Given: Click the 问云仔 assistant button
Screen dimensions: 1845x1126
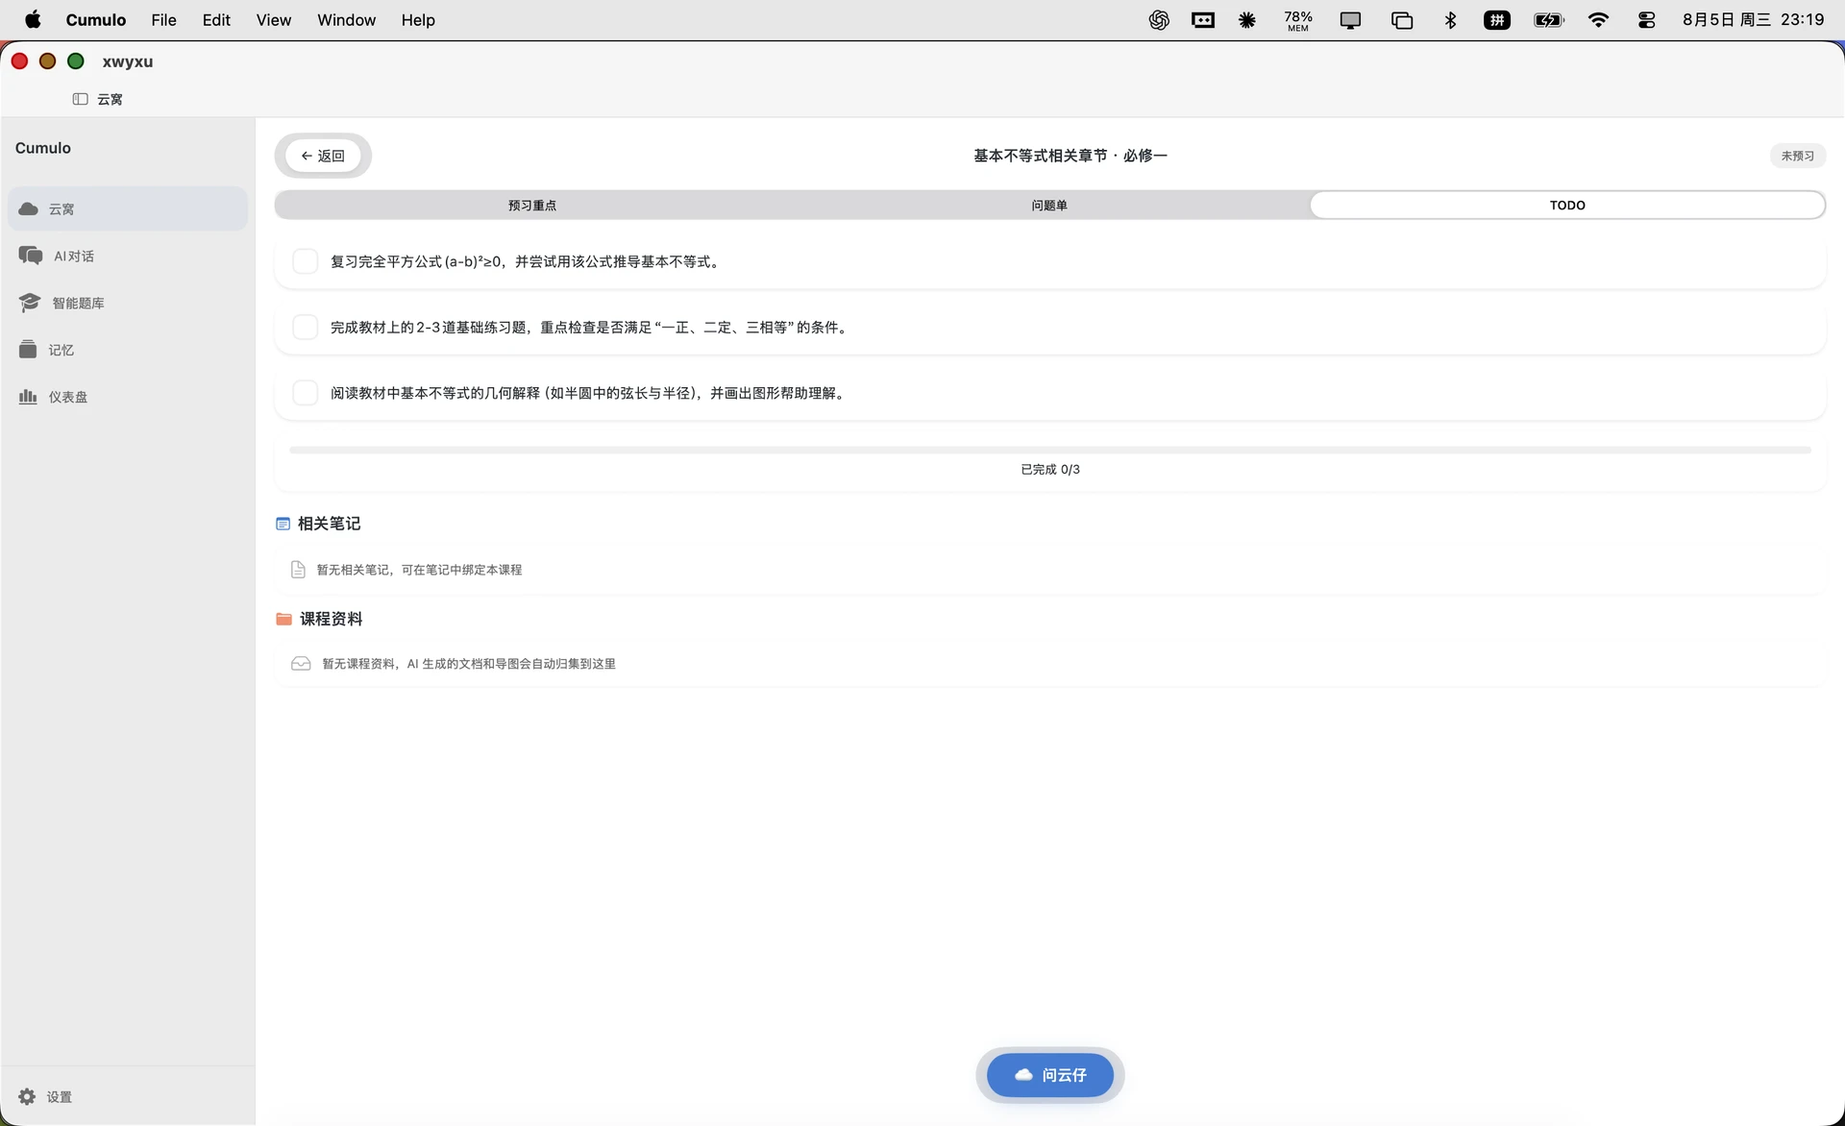Looking at the screenshot, I should click(x=1049, y=1075).
